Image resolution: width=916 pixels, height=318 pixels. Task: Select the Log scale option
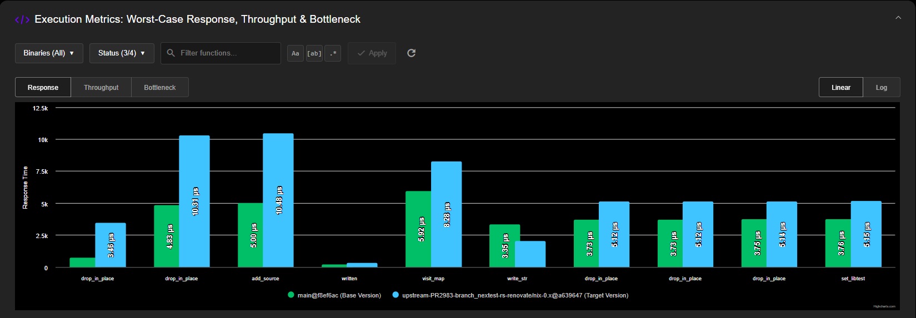tap(881, 88)
